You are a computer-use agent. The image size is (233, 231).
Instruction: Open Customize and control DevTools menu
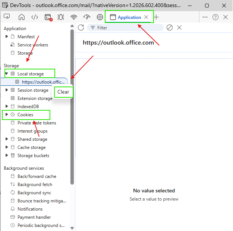[205, 17]
